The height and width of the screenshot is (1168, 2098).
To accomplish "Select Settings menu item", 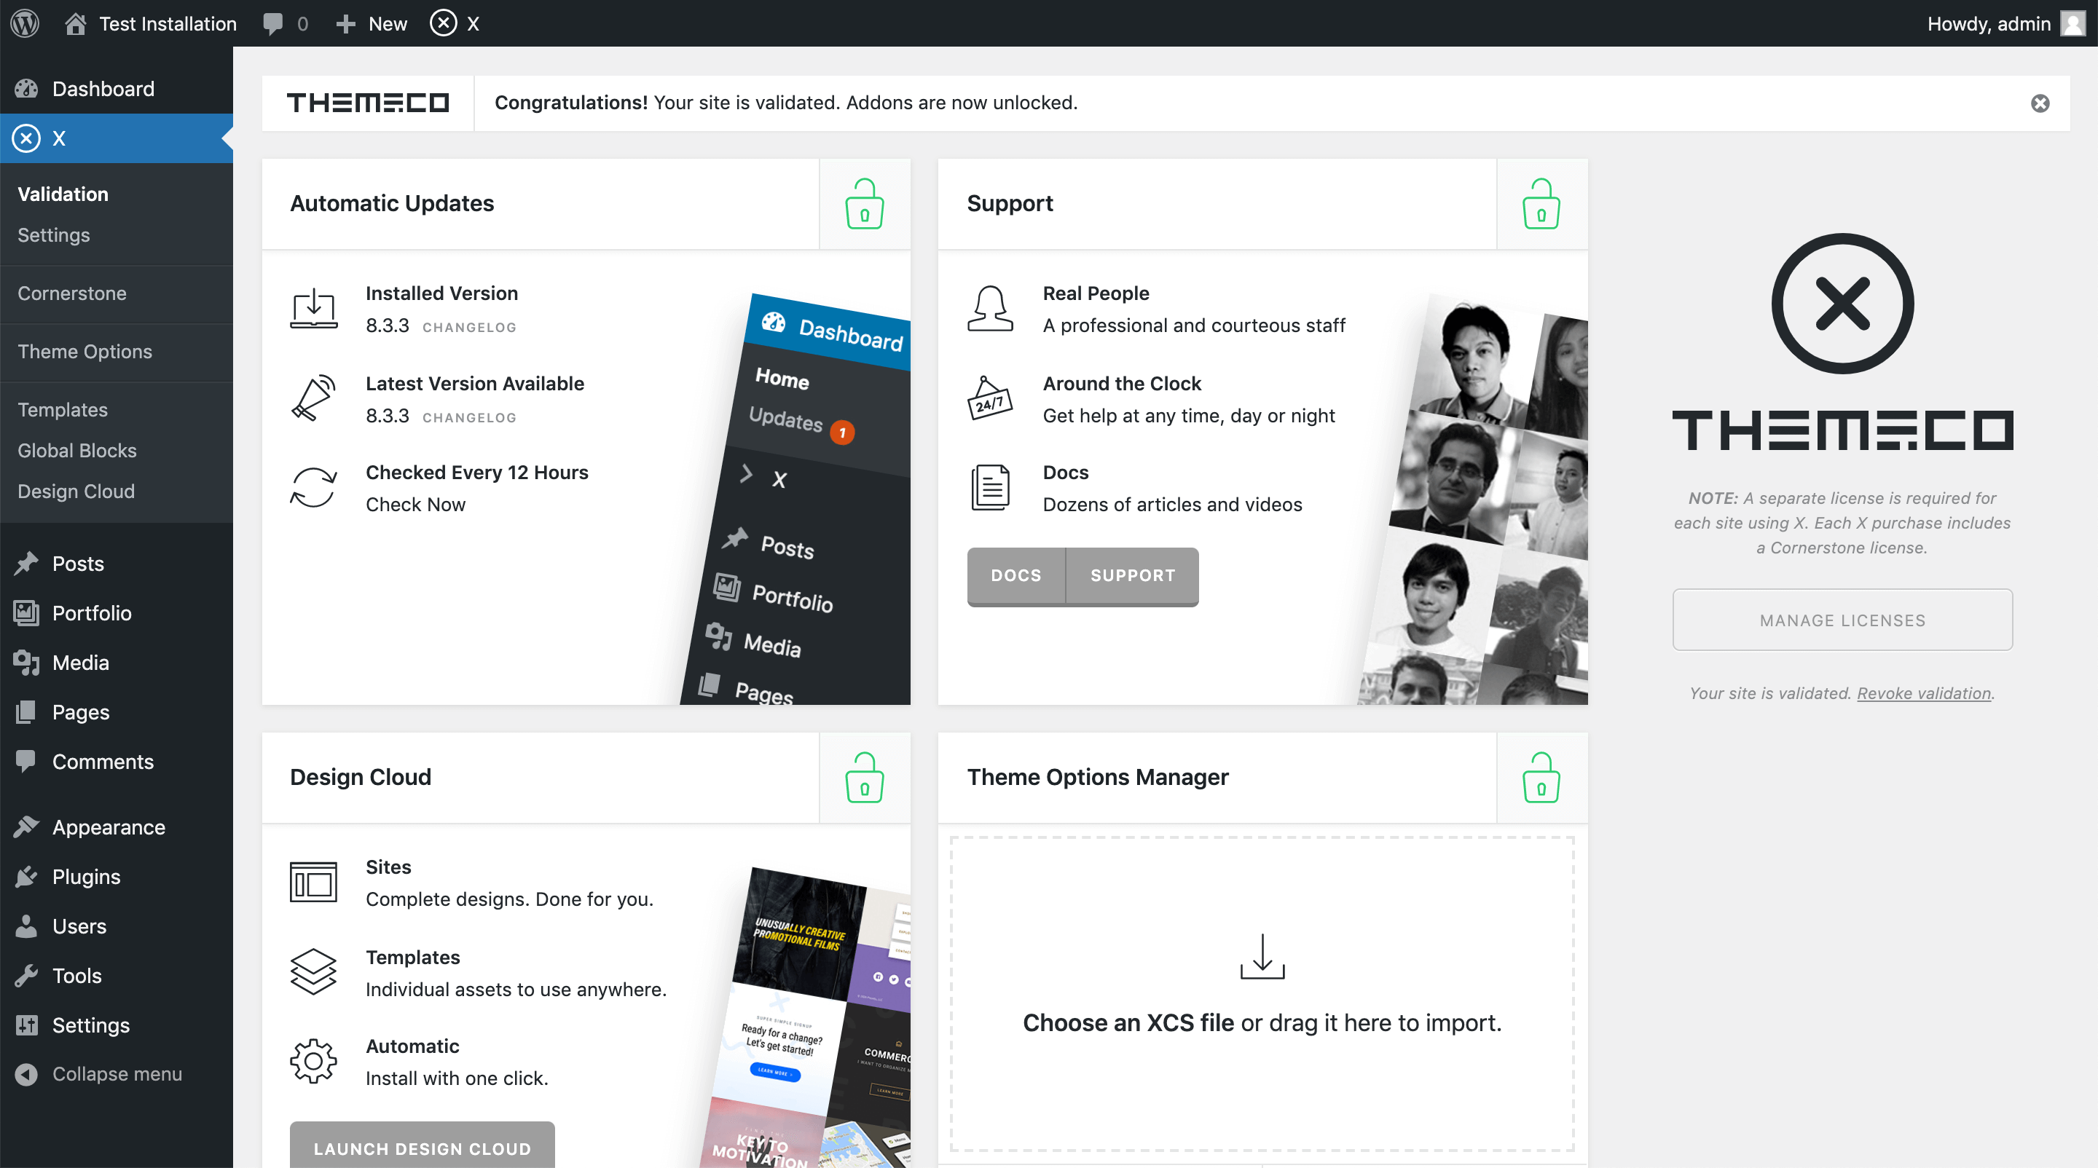I will 55,234.
